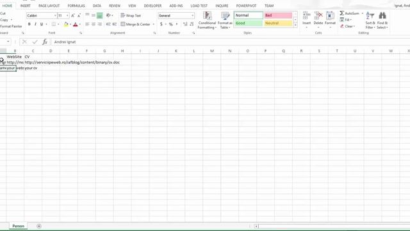
Task: Increase decimal places
Action: pyautogui.click(x=185, y=24)
